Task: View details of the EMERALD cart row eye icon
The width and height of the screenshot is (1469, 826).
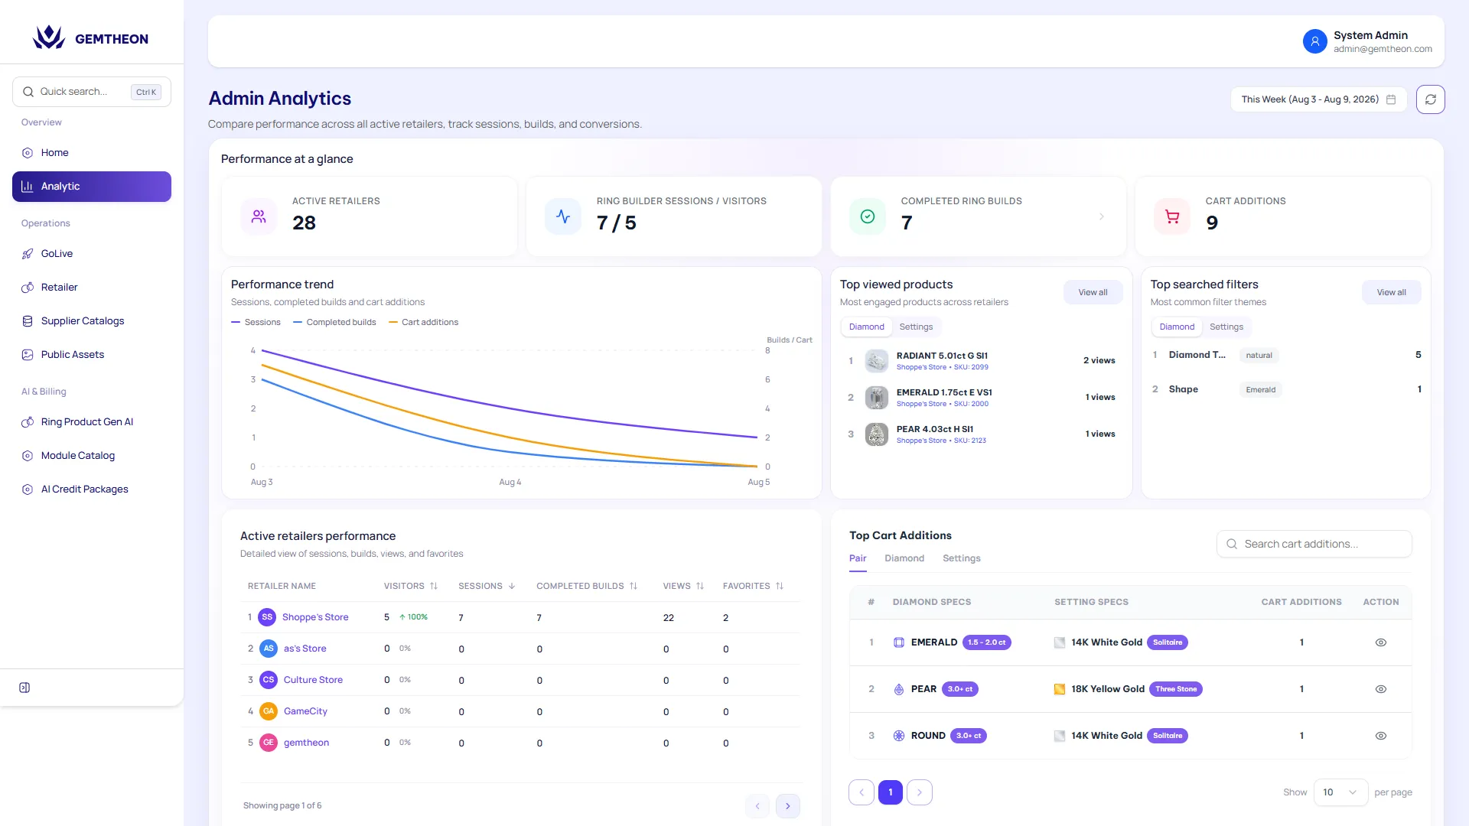Action: pos(1381,642)
